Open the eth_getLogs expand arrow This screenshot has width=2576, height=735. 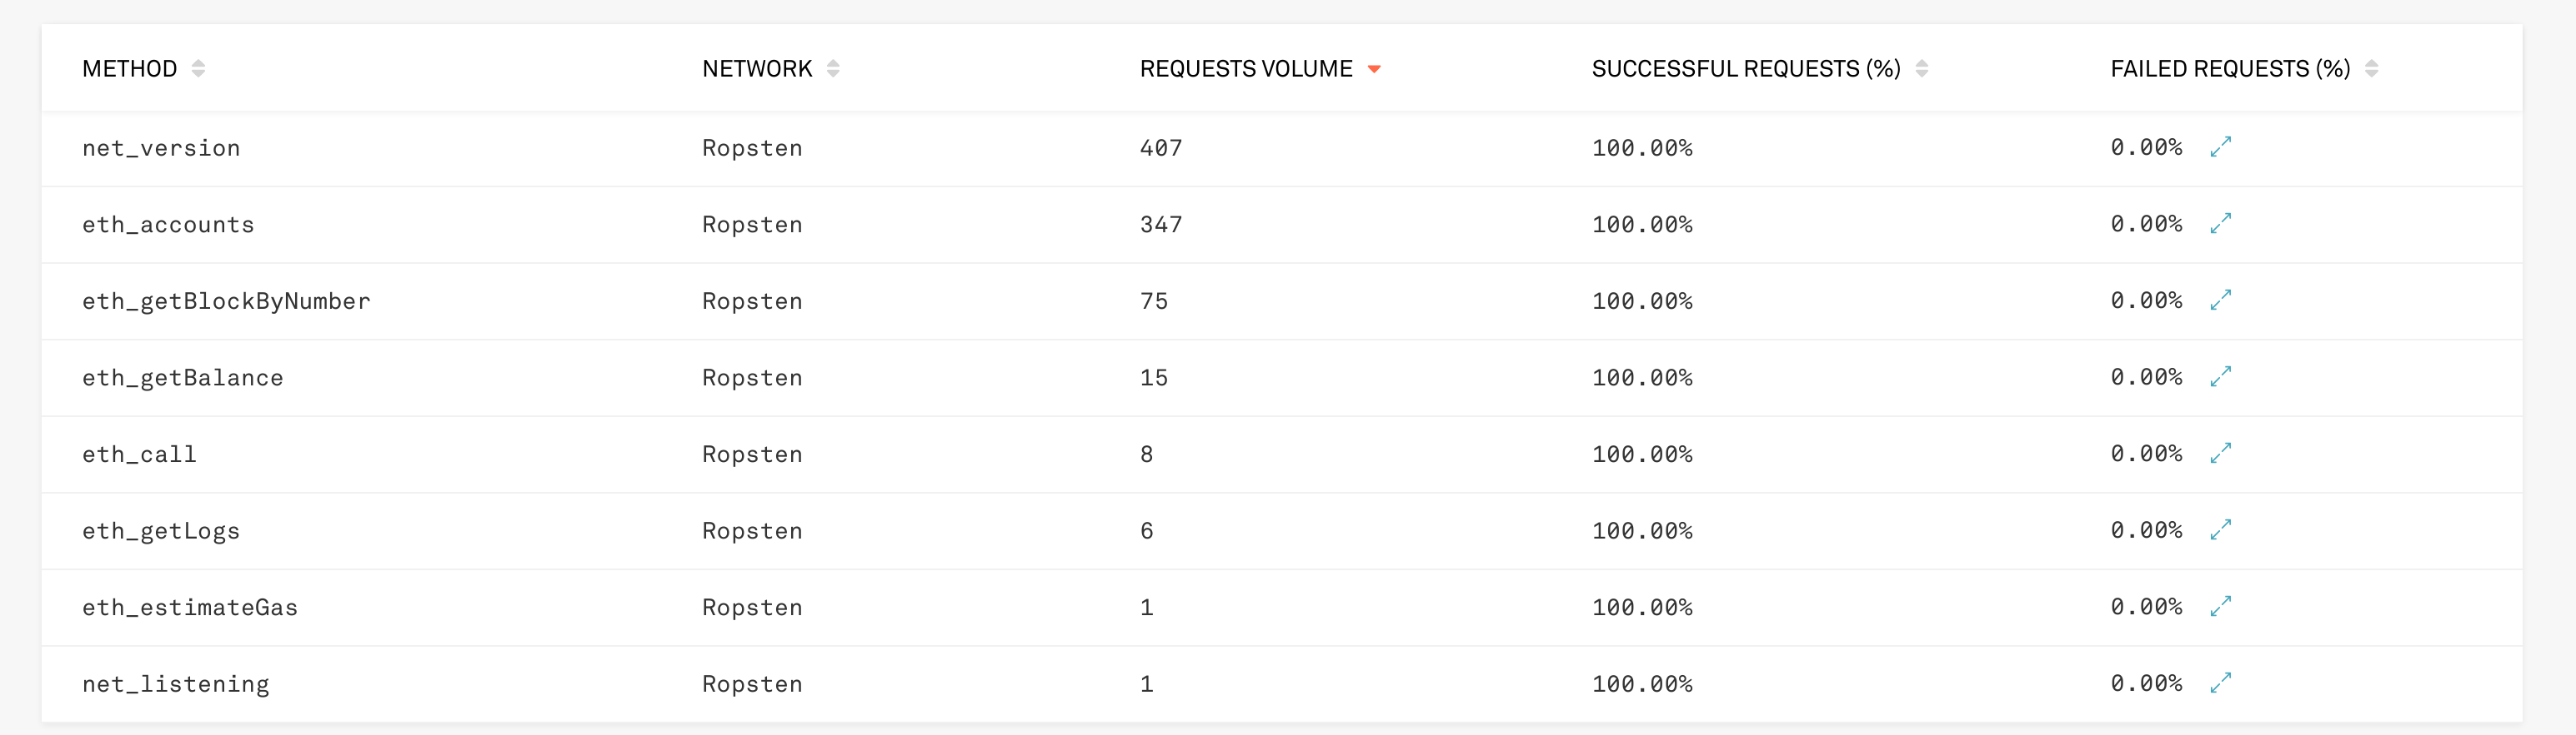pyautogui.click(x=2220, y=530)
